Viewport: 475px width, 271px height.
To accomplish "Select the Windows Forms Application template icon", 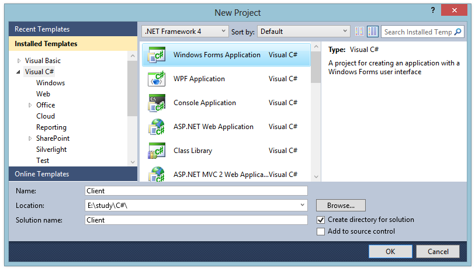I will pos(157,55).
